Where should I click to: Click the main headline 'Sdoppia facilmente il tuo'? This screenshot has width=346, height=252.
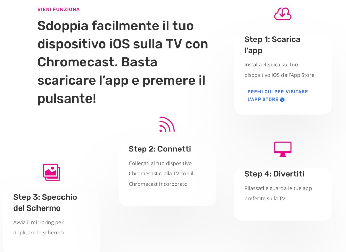(116, 26)
